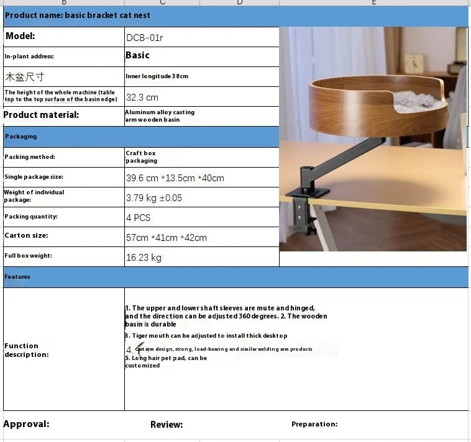Viewport: 471px width, 442px height.
Task: Select the carton size value 57cm *41cm *42cm
Action: click(x=201, y=237)
